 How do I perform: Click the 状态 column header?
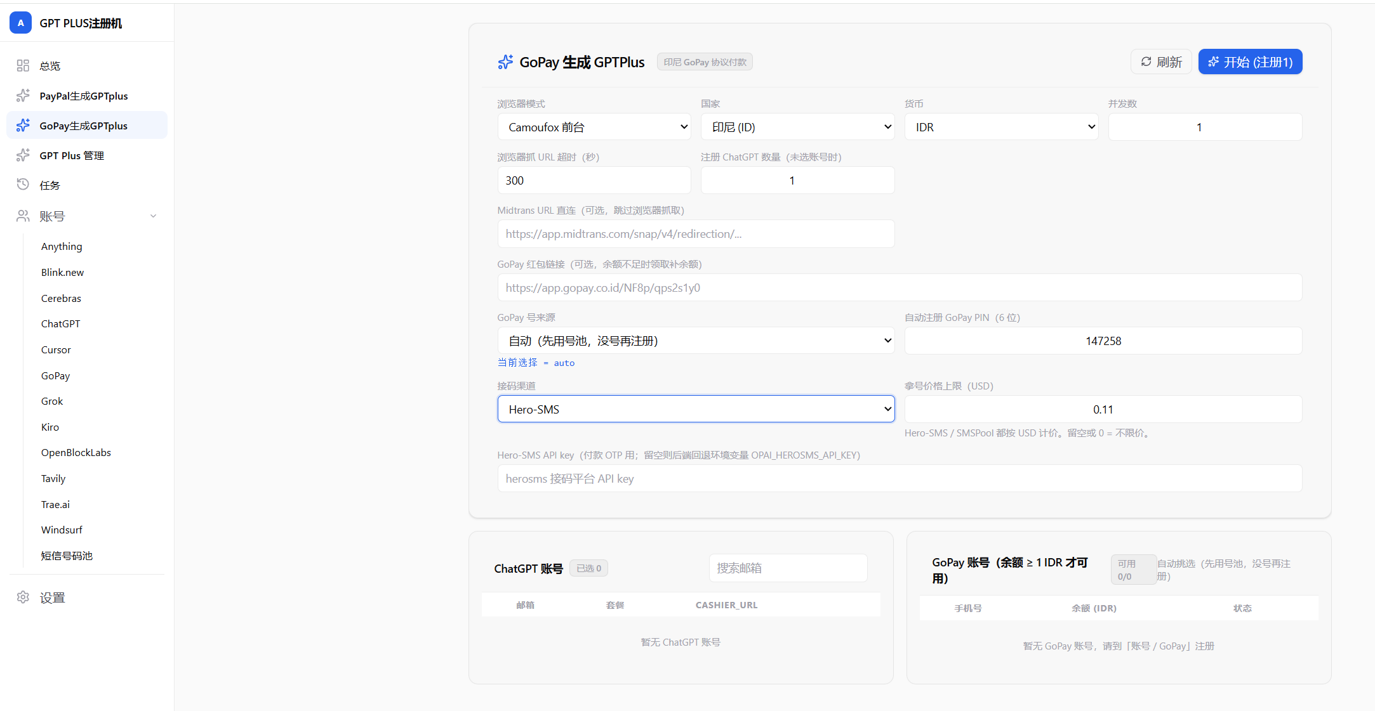1242,608
